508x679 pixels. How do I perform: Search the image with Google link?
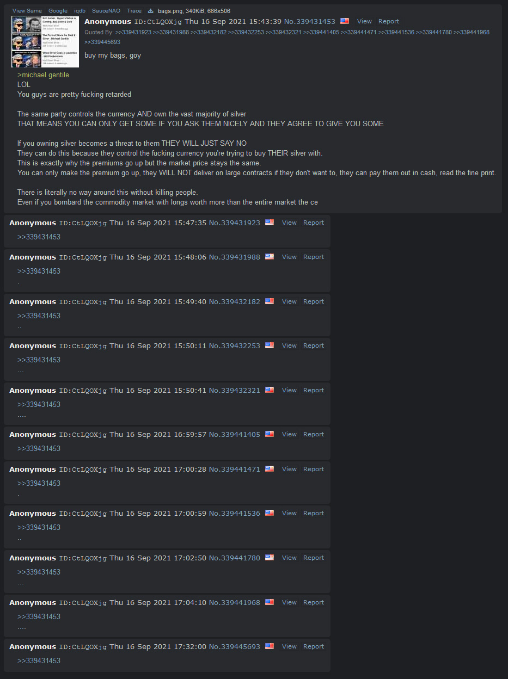tap(58, 11)
